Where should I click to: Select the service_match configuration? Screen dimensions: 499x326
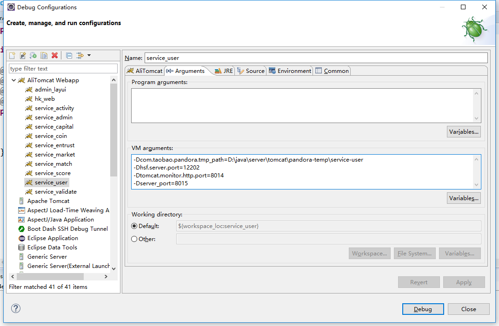(x=53, y=163)
